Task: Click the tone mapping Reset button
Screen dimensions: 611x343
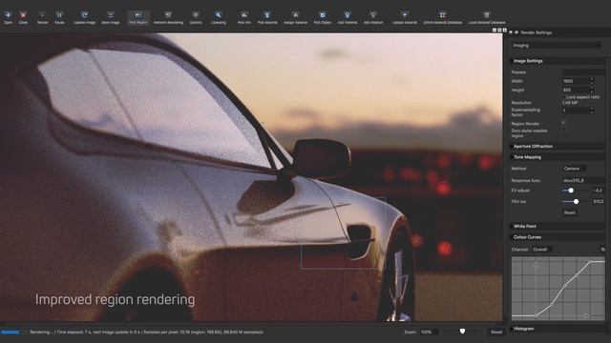Action: [x=570, y=212]
